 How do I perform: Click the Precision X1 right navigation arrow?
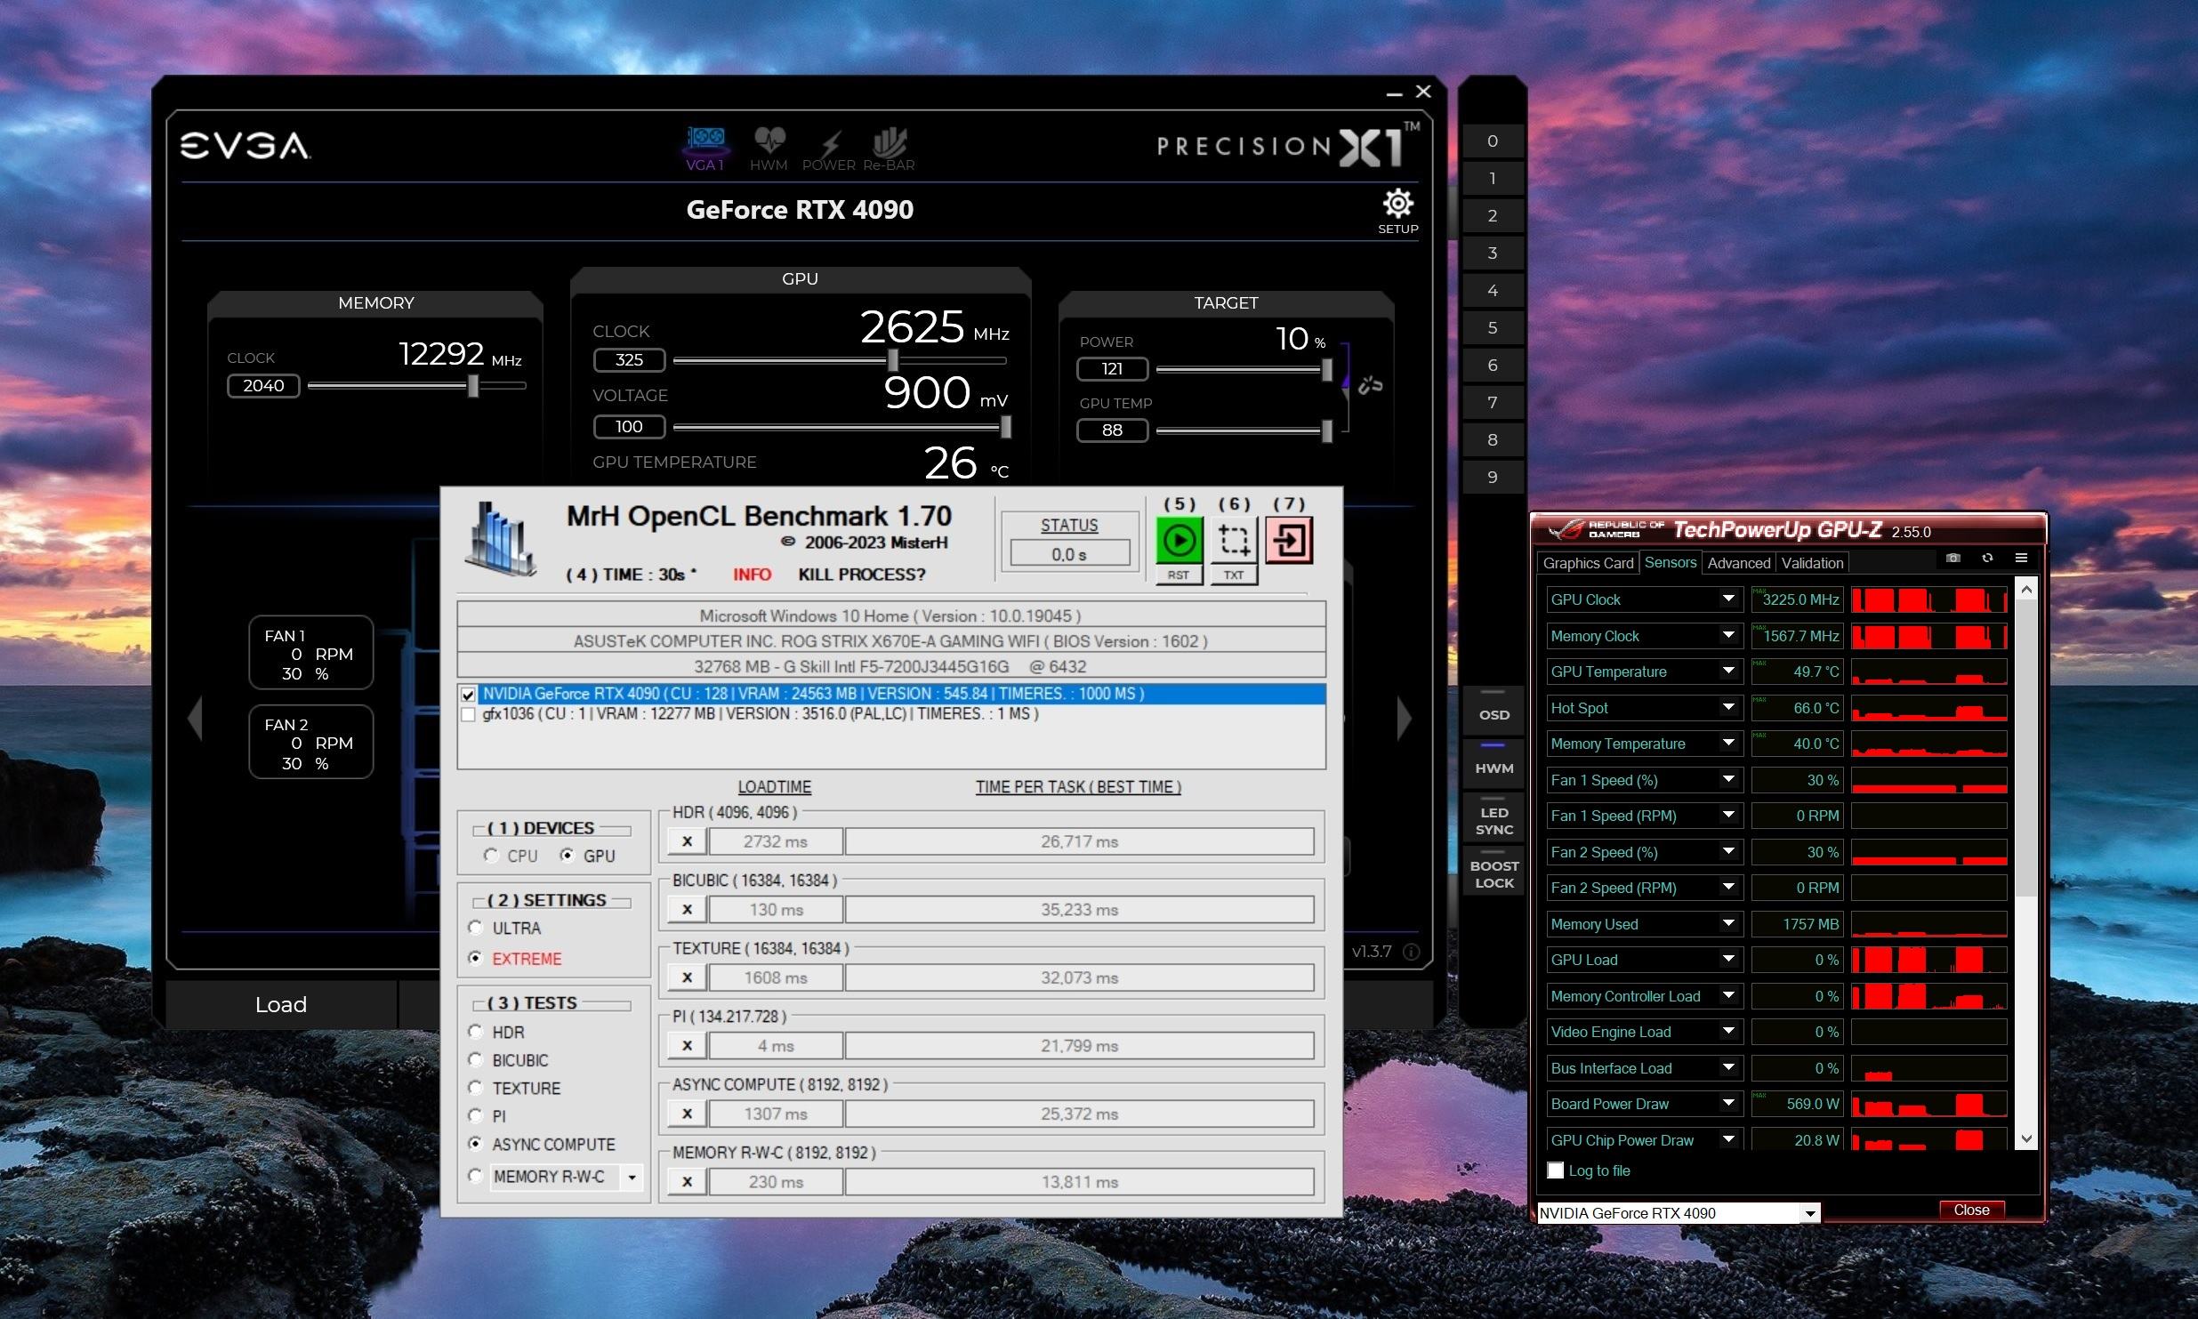click(1404, 717)
